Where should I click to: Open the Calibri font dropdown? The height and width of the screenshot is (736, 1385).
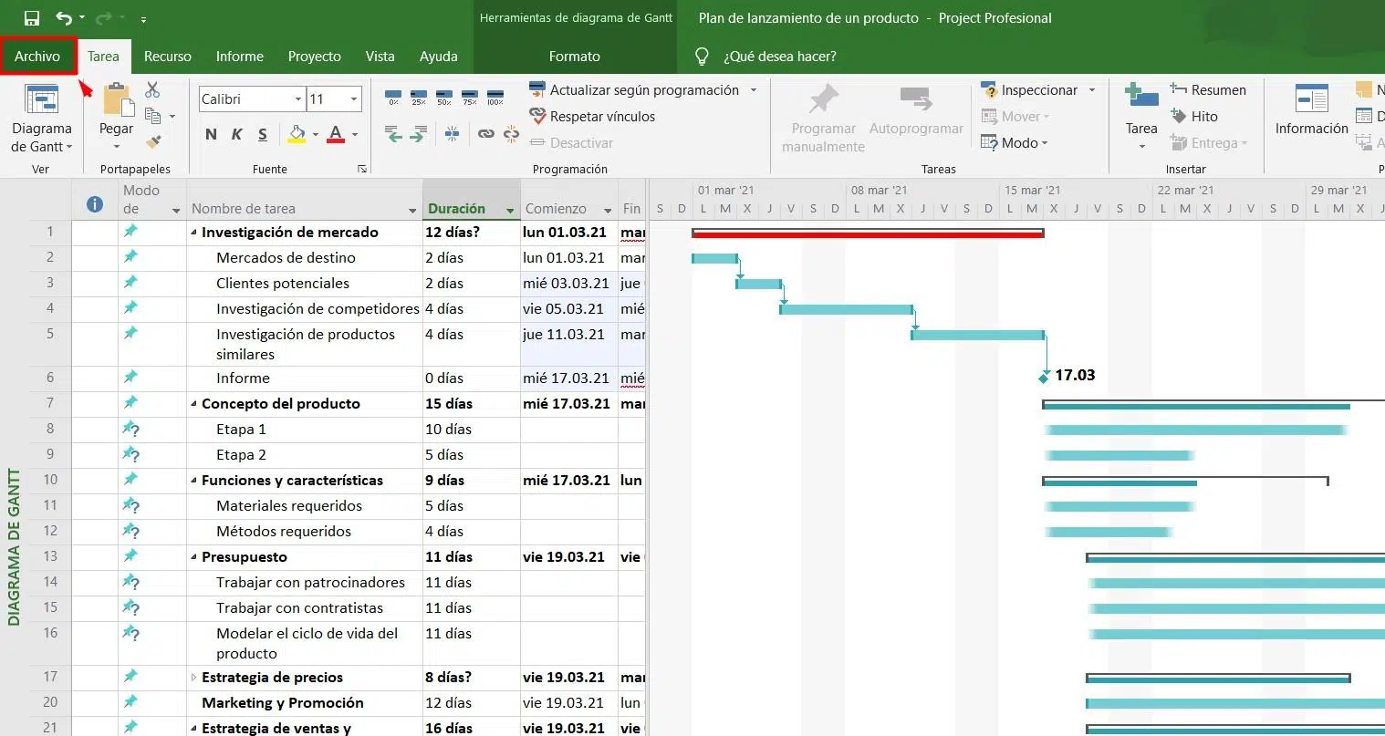coord(298,98)
